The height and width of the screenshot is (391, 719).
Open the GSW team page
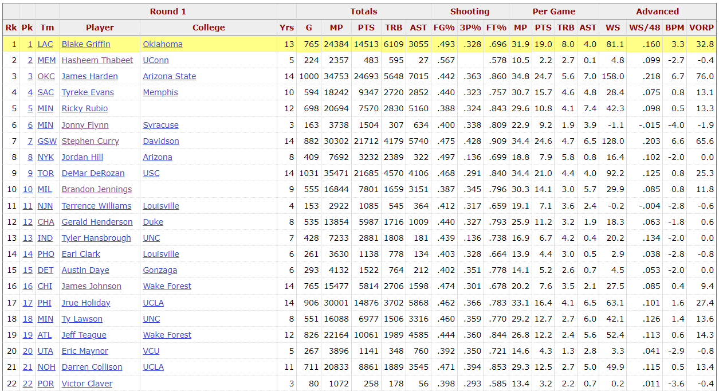pyautogui.click(x=47, y=141)
